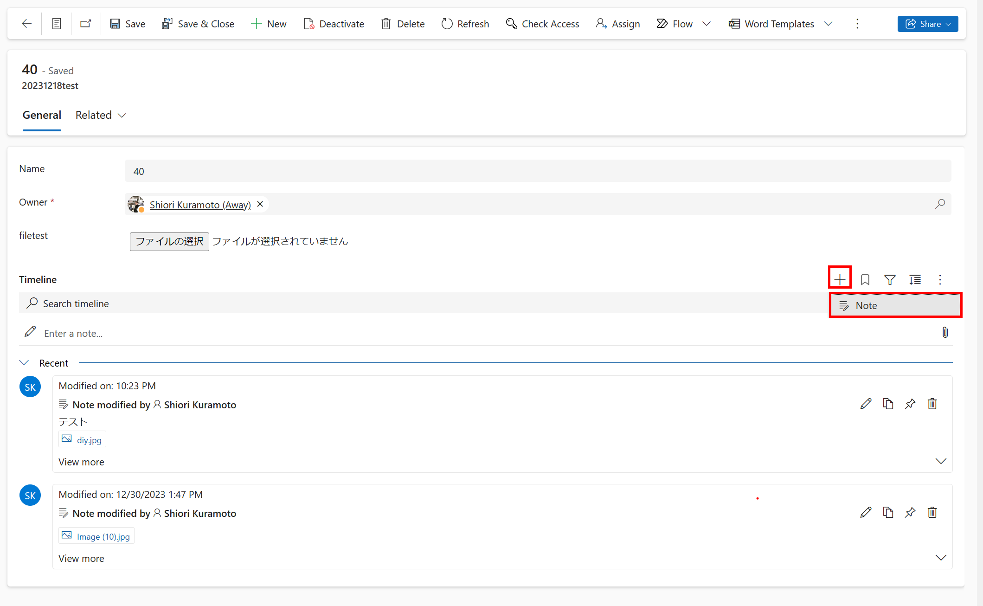983x606 pixels.
Task: Click the owner lookup search magnifier icon
Action: (x=940, y=204)
